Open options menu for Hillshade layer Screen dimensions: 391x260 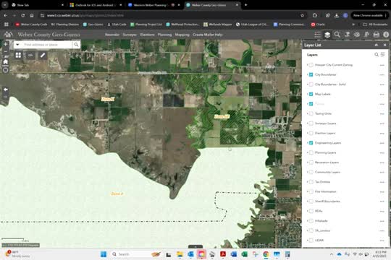[x=382, y=221]
